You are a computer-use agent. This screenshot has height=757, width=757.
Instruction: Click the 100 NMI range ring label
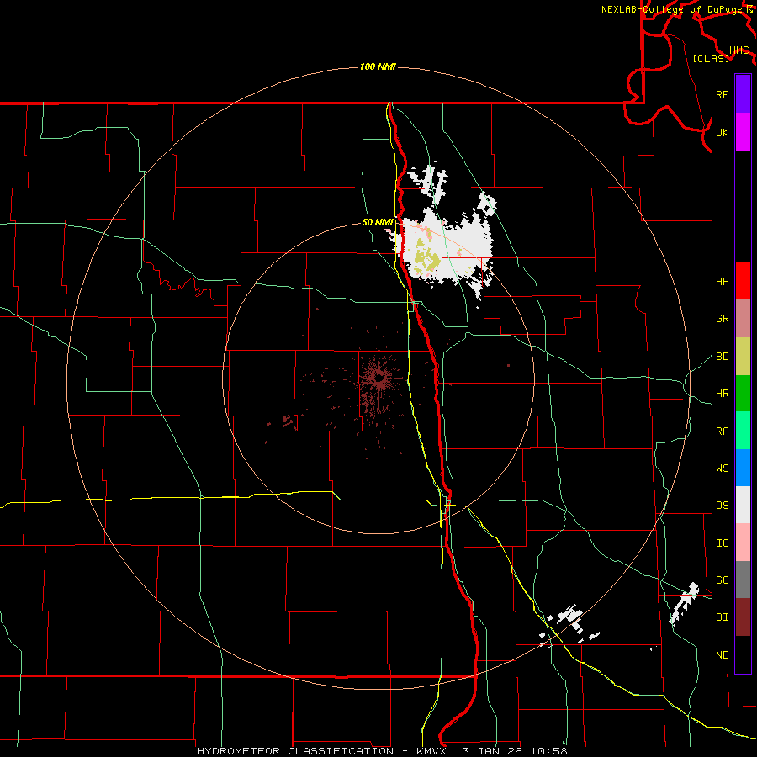pyautogui.click(x=378, y=66)
